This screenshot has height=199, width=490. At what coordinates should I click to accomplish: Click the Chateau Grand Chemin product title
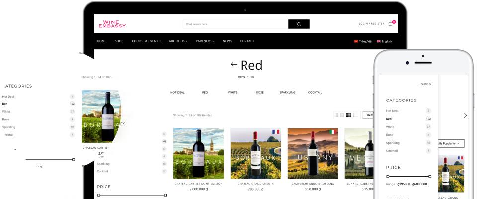click(255, 184)
